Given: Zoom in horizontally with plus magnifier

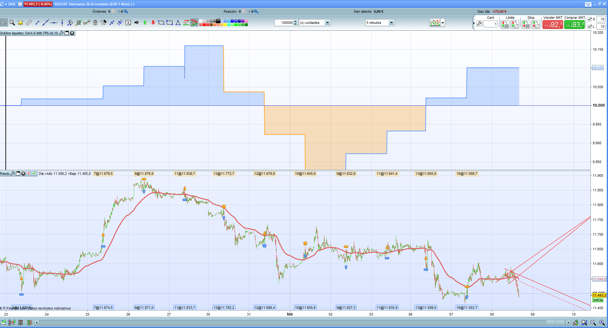Looking at the screenshot, I should click(602, 323).
